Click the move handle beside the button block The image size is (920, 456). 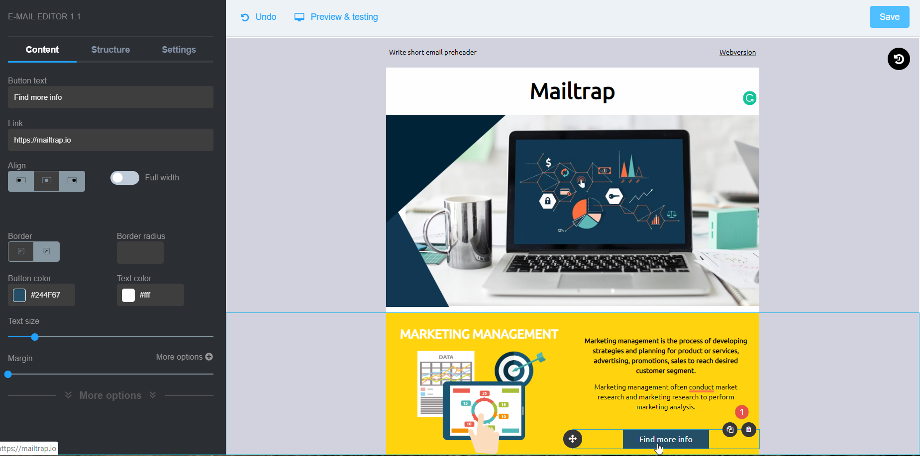coord(573,439)
